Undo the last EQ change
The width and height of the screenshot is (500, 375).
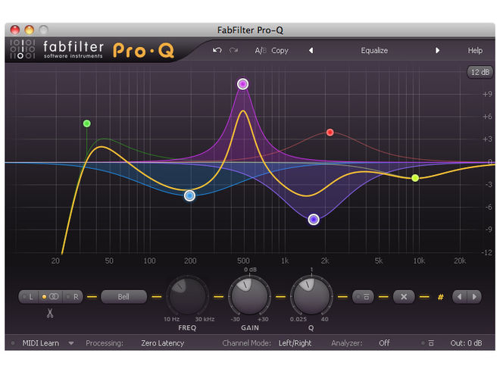217,51
